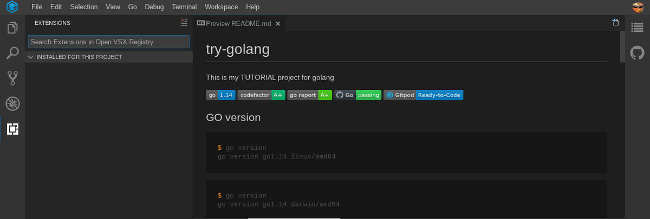Click the 'go version go1.14 darwin/amd64' line

pyautogui.click(x=278, y=204)
